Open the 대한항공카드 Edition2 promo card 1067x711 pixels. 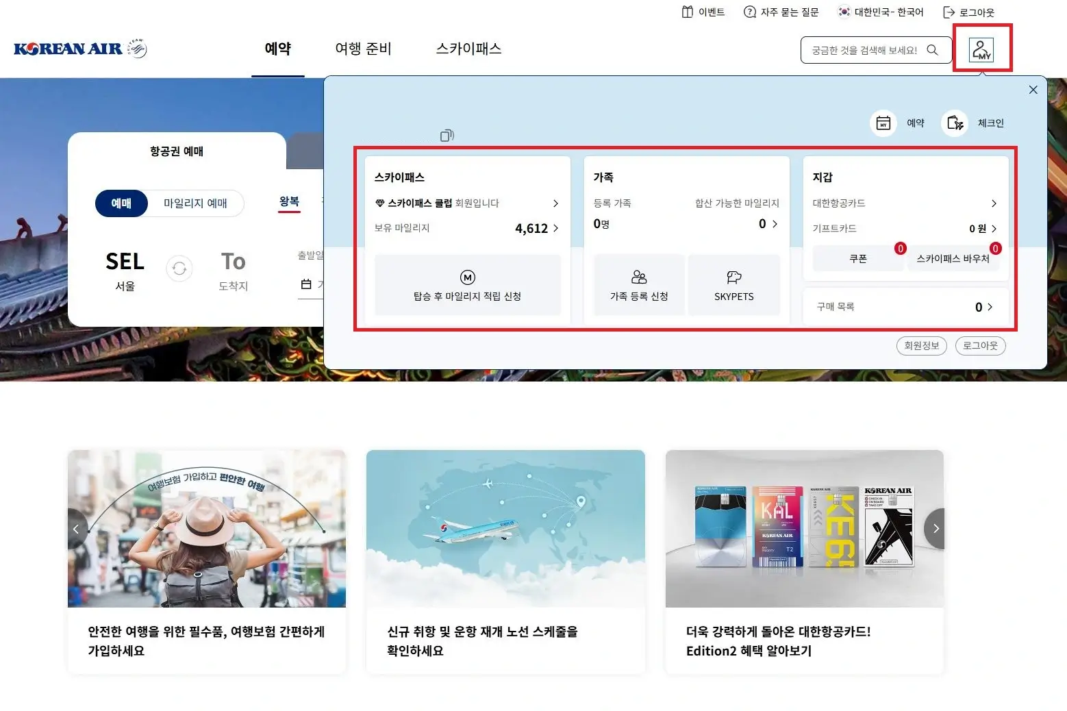pos(805,562)
